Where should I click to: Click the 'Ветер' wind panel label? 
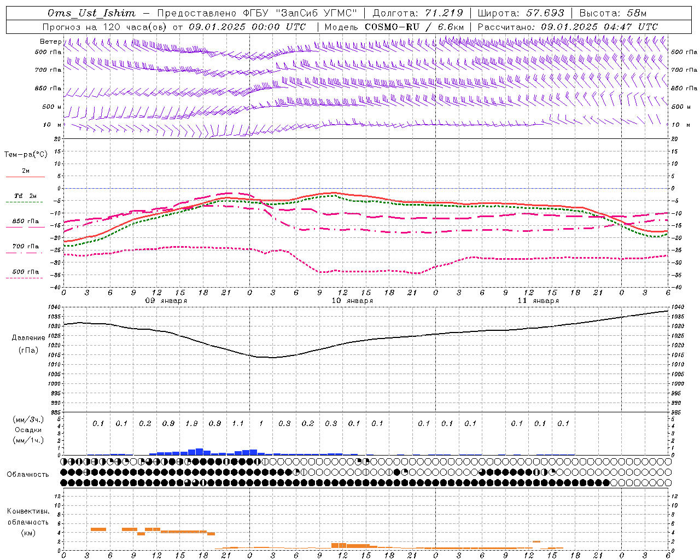click(50, 42)
